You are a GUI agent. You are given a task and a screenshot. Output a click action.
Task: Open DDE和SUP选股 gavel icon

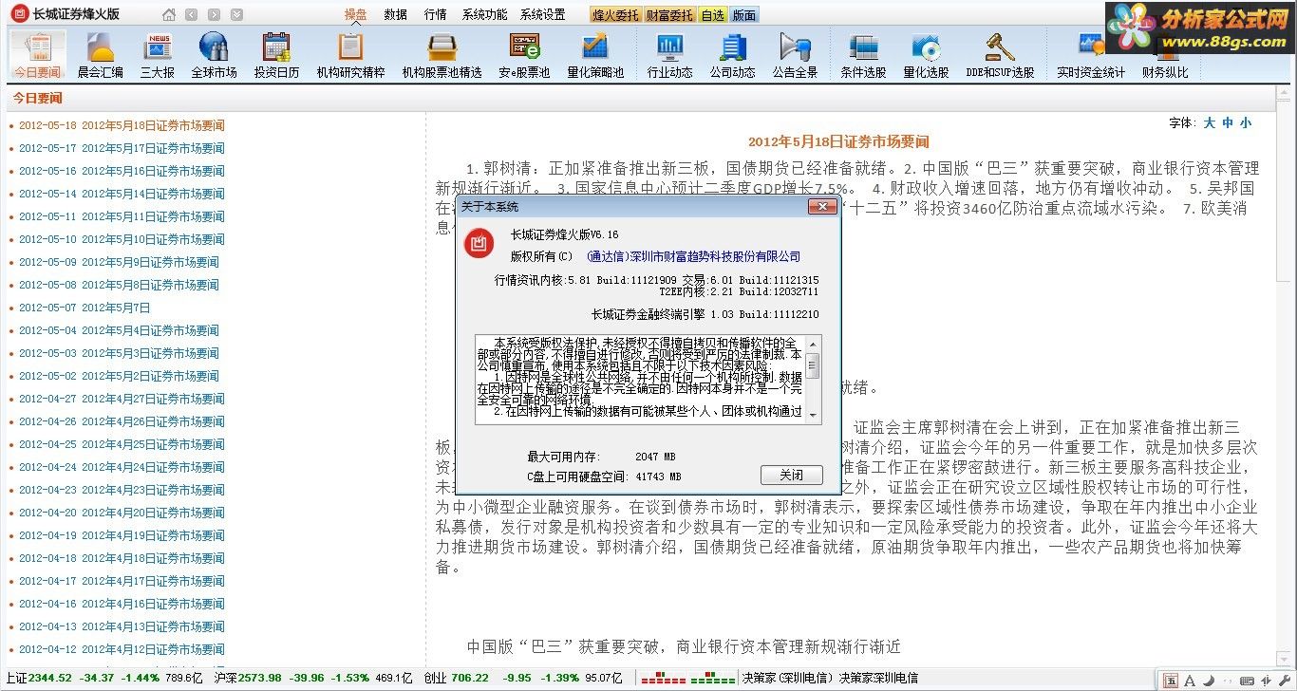tap(1000, 55)
